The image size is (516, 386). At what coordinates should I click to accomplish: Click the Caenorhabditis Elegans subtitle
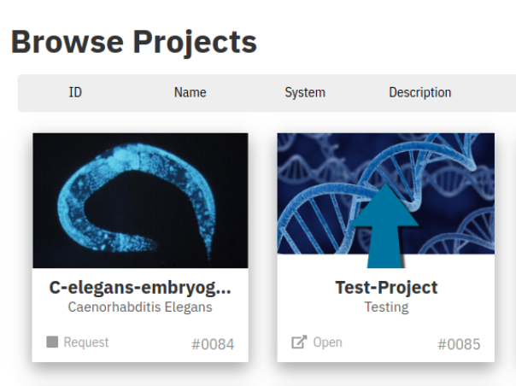point(140,307)
